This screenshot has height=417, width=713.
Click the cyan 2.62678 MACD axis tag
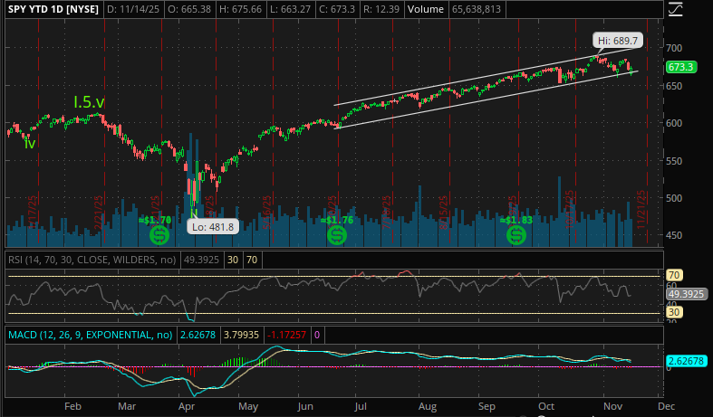tap(686, 361)
